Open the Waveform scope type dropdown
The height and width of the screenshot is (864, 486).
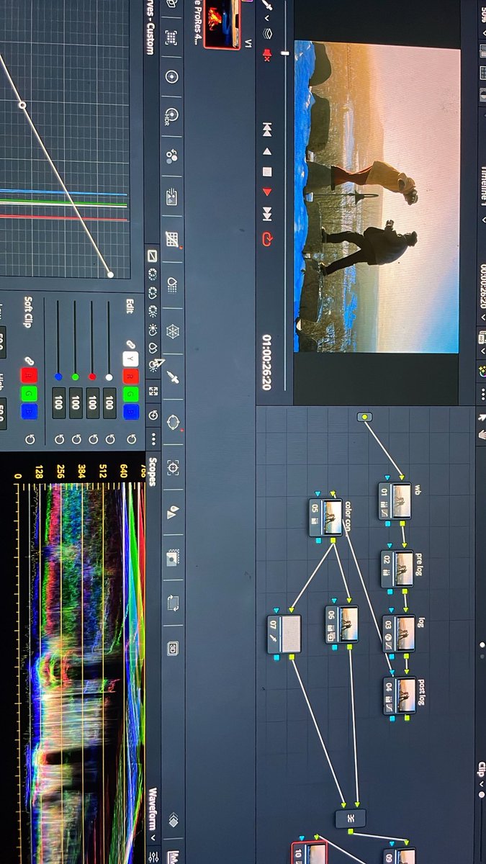[x=153, y=814]
